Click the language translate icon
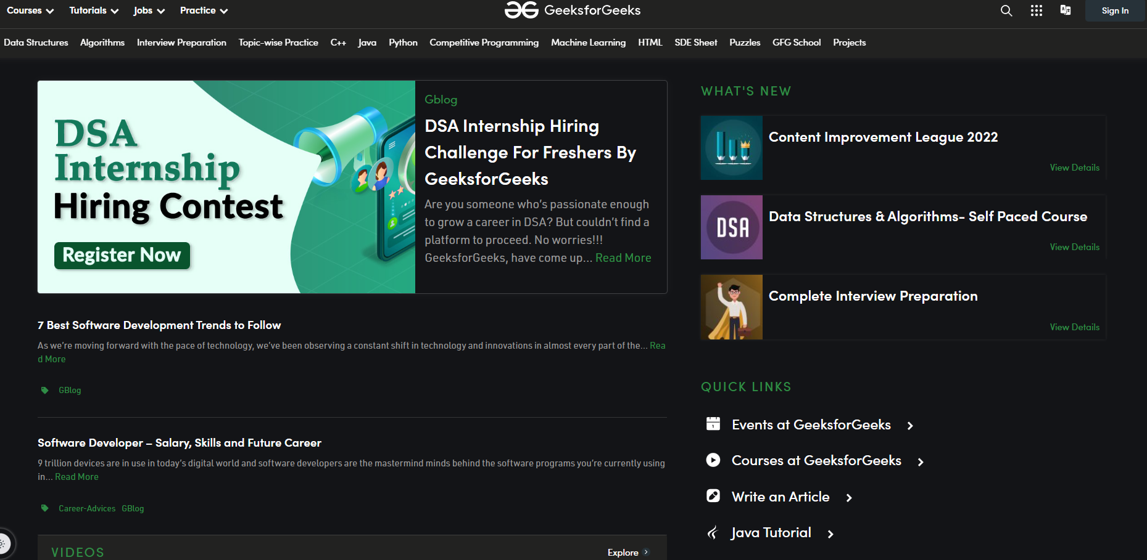The image size is (1147, 560). click(x=1066, y=10)
